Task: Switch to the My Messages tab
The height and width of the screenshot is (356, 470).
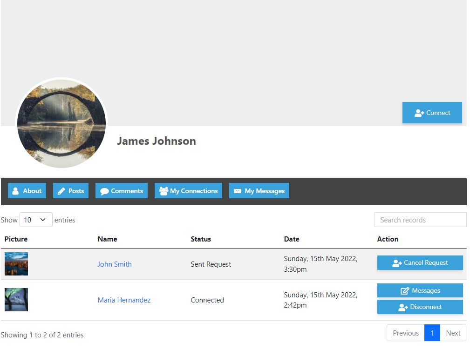Action: [259, 191]
